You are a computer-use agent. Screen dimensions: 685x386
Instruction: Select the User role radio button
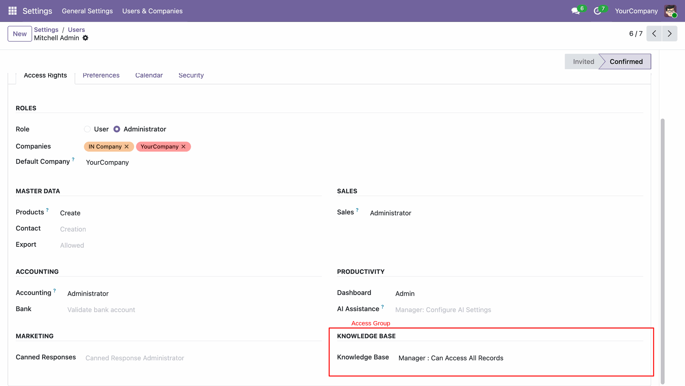point(87,129)
